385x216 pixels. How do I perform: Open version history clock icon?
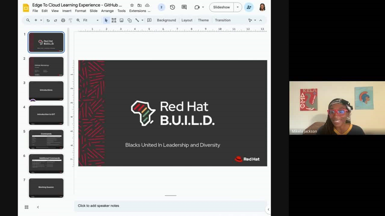click(x=172, y=7)
